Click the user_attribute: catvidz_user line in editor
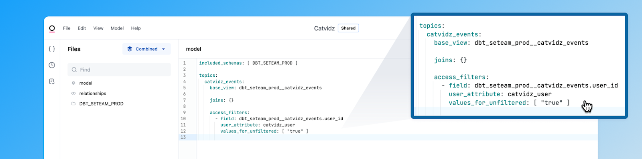The image size is (642, 159). click(x=258, y=125)
